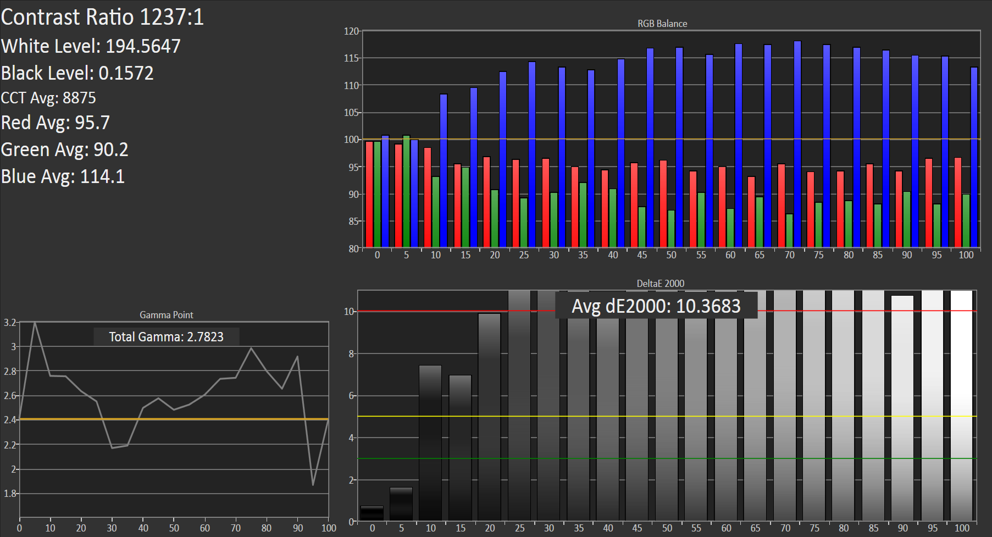Click the blue bar at 70 in RGB Balance

tap(797, 144)
